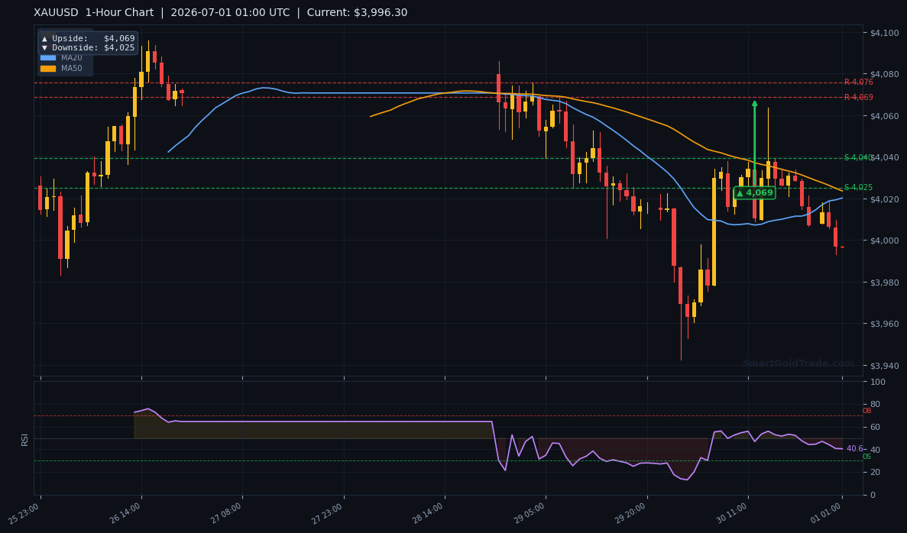Viewport: 907px width, 533px height.
Task: Click the 25 23:00 time axis label
Action: 24,513
